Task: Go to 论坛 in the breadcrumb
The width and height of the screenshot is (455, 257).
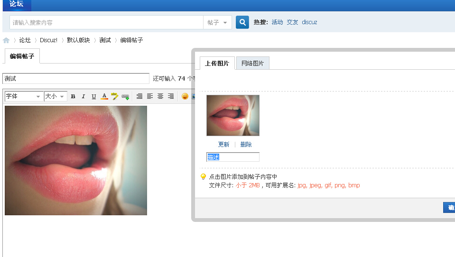Action: 25,40
